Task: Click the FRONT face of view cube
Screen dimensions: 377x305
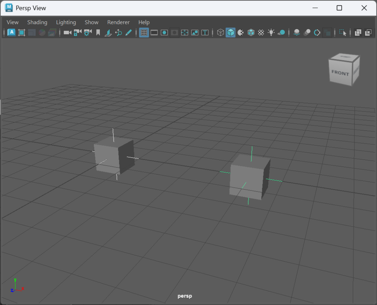Action: pyautogui.click(x=340, y=73)
